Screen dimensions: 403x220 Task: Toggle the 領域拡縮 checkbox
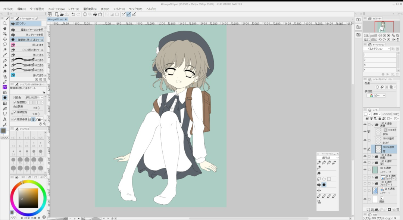(15, 112)
